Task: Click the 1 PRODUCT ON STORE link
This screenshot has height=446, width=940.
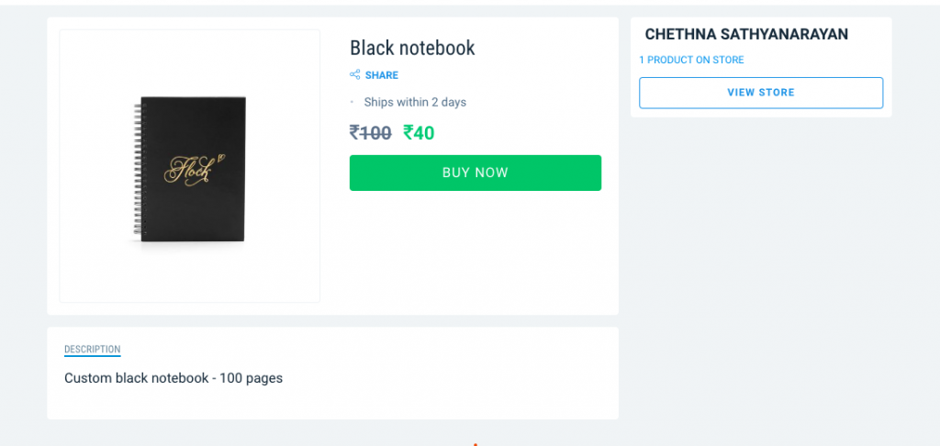Action: click(x=691, y=60)
